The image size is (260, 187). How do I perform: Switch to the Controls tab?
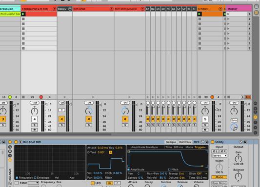(x=185, y=142)
